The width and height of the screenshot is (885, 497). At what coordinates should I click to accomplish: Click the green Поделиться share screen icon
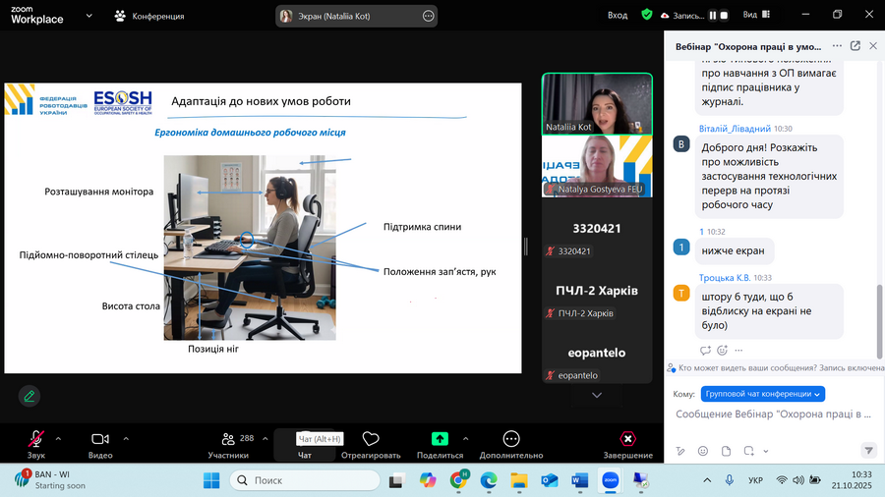click(440, 439)
